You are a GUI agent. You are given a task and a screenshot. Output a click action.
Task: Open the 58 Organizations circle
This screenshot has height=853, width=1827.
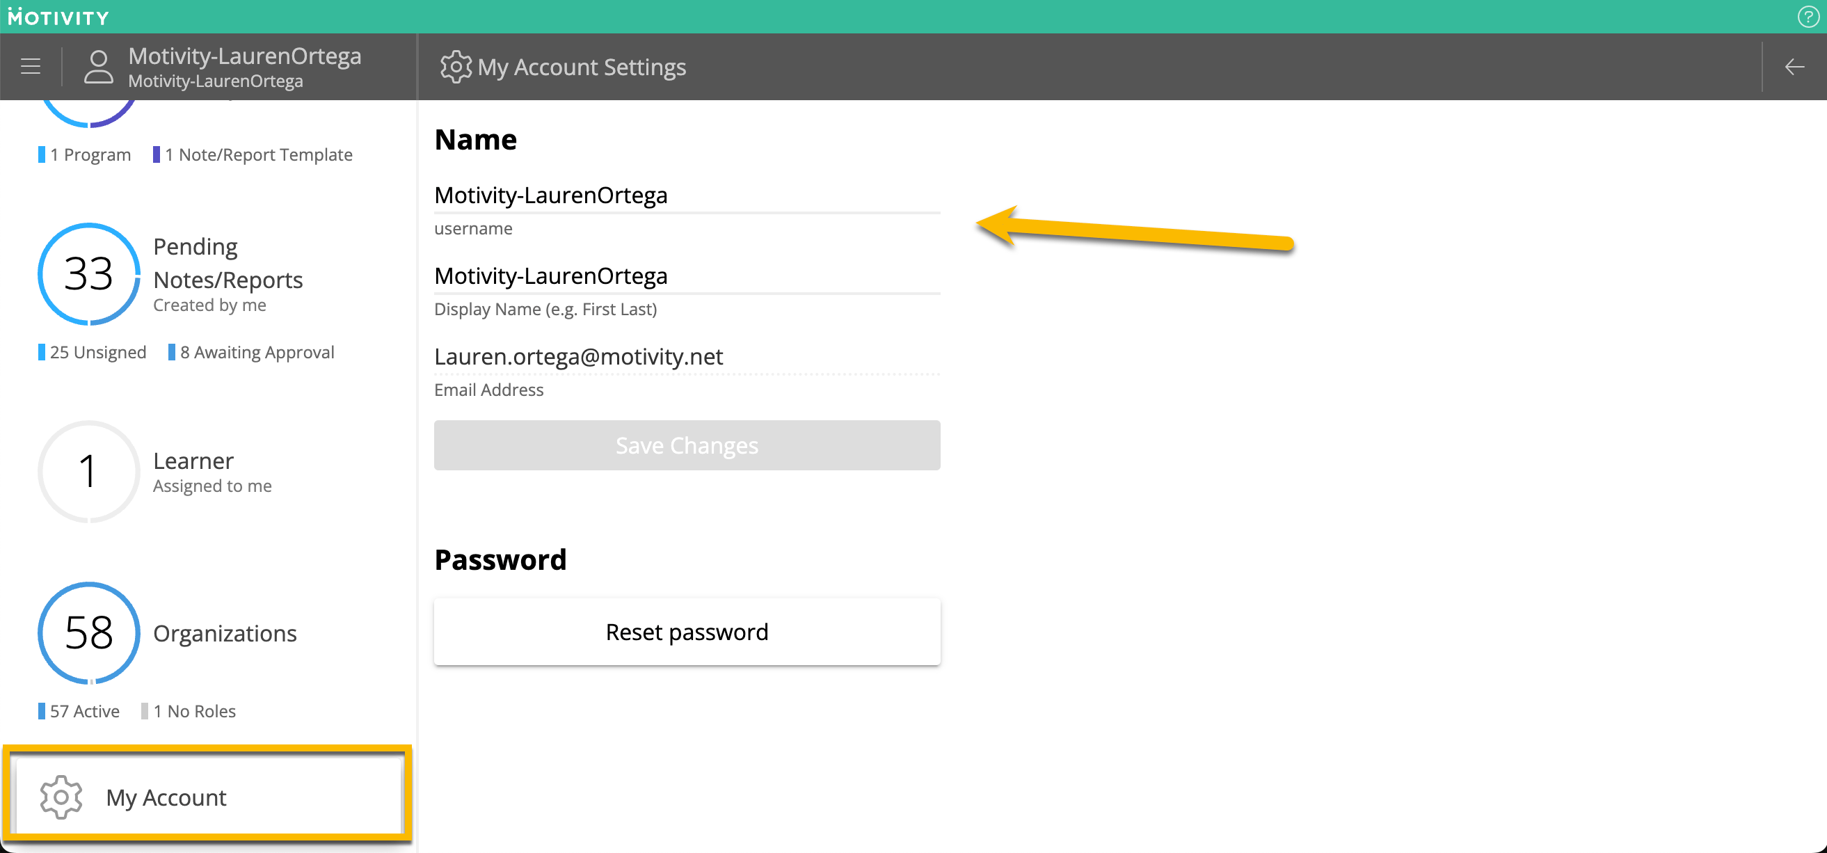(88, 632)
